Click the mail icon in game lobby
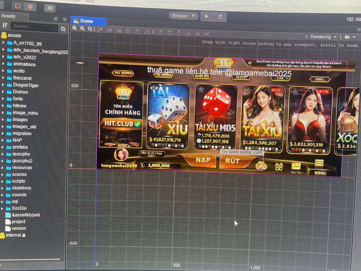 click(296, 166)
